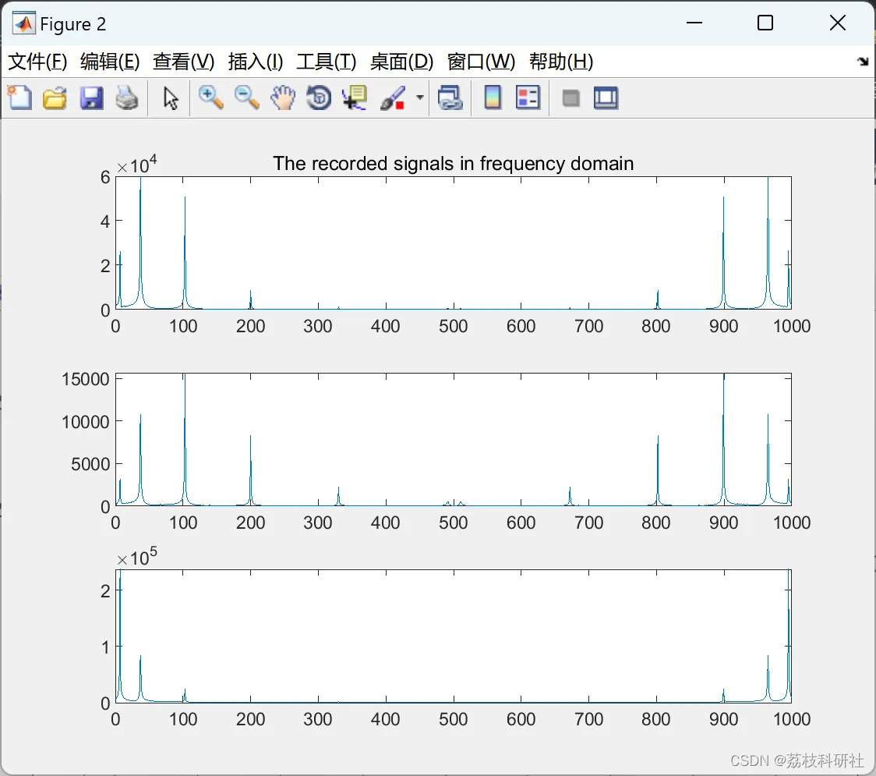Click the ×10^4 exponent label above the top plot
Image resolution: width=876 pixels, height=776 pixels.
[x=137, y=165]
